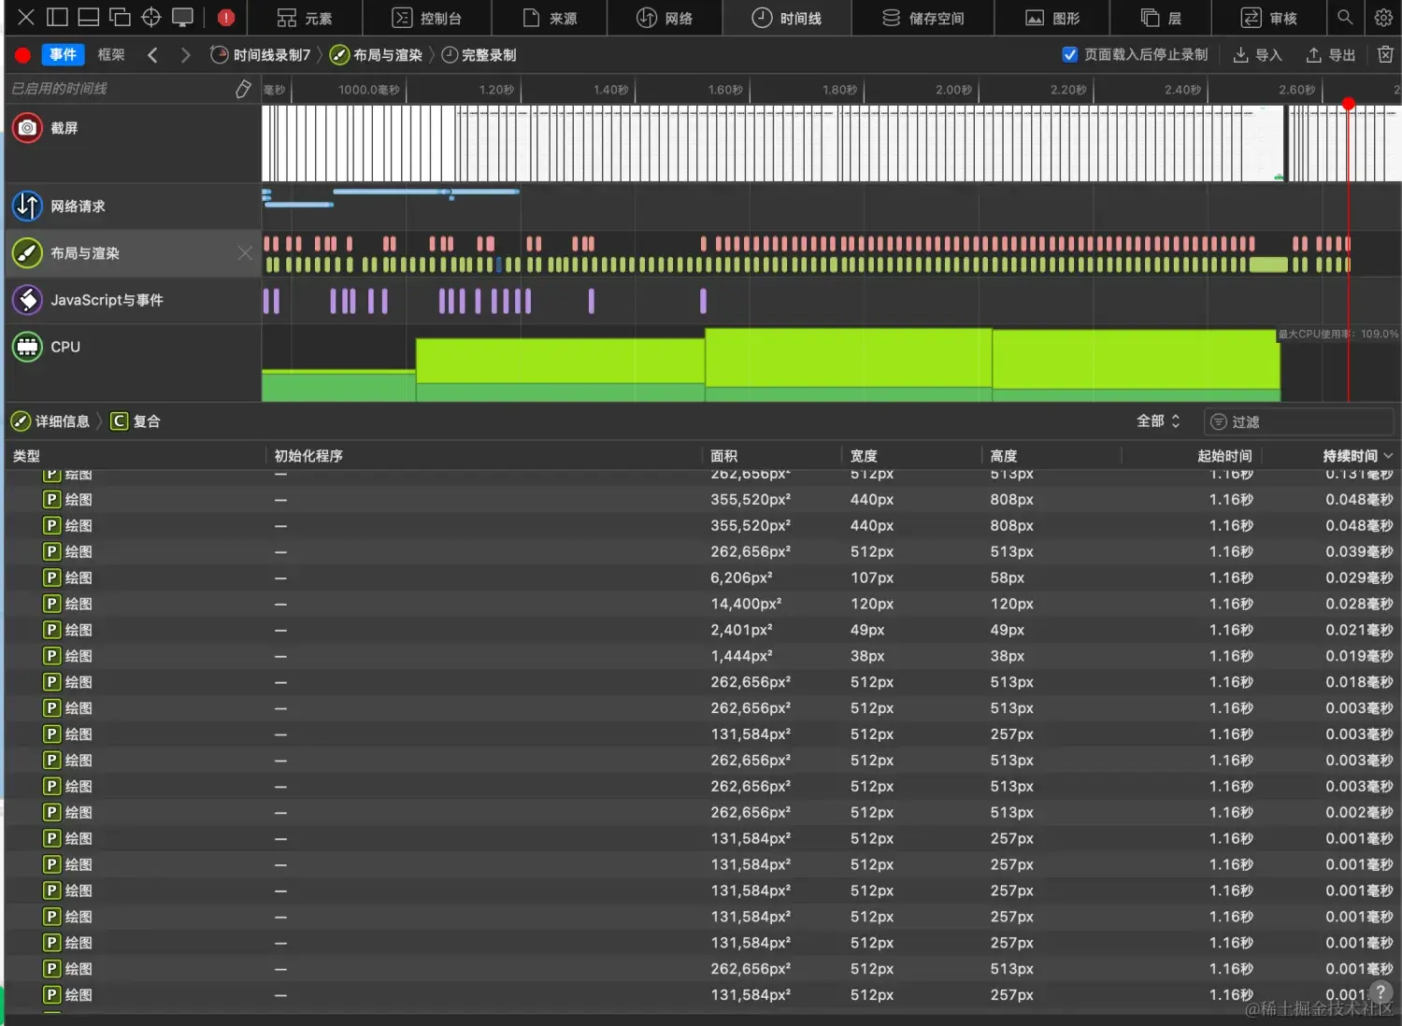Select the row with area 2,401px²

point(701,631)
